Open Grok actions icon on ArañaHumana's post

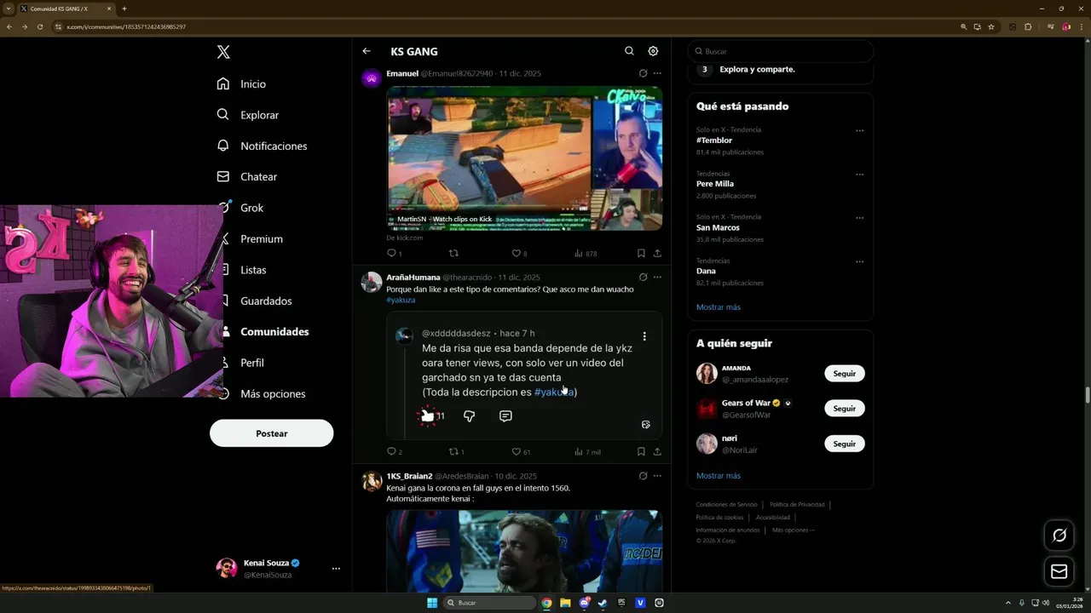tap(643, 277)
